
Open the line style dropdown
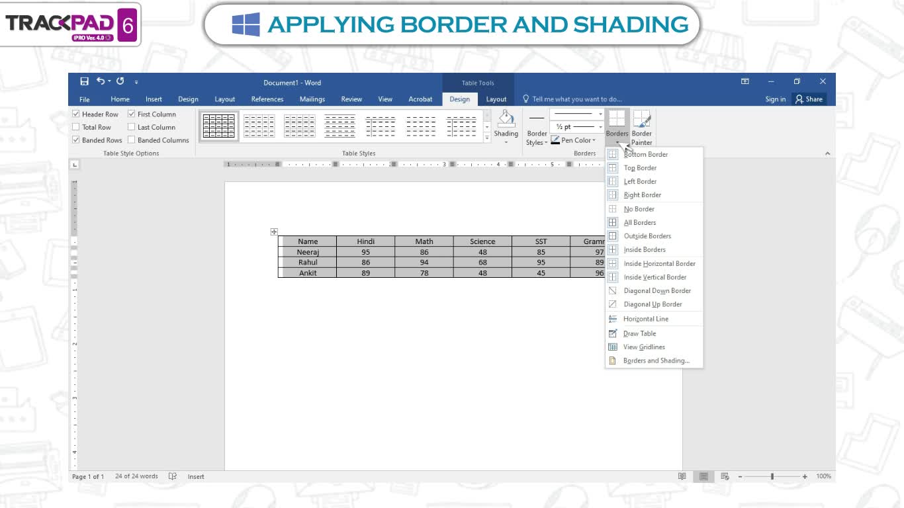tap(600, 114)
